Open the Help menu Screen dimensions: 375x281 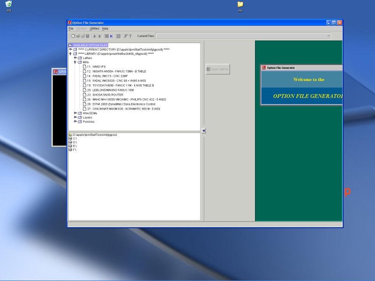105,29
